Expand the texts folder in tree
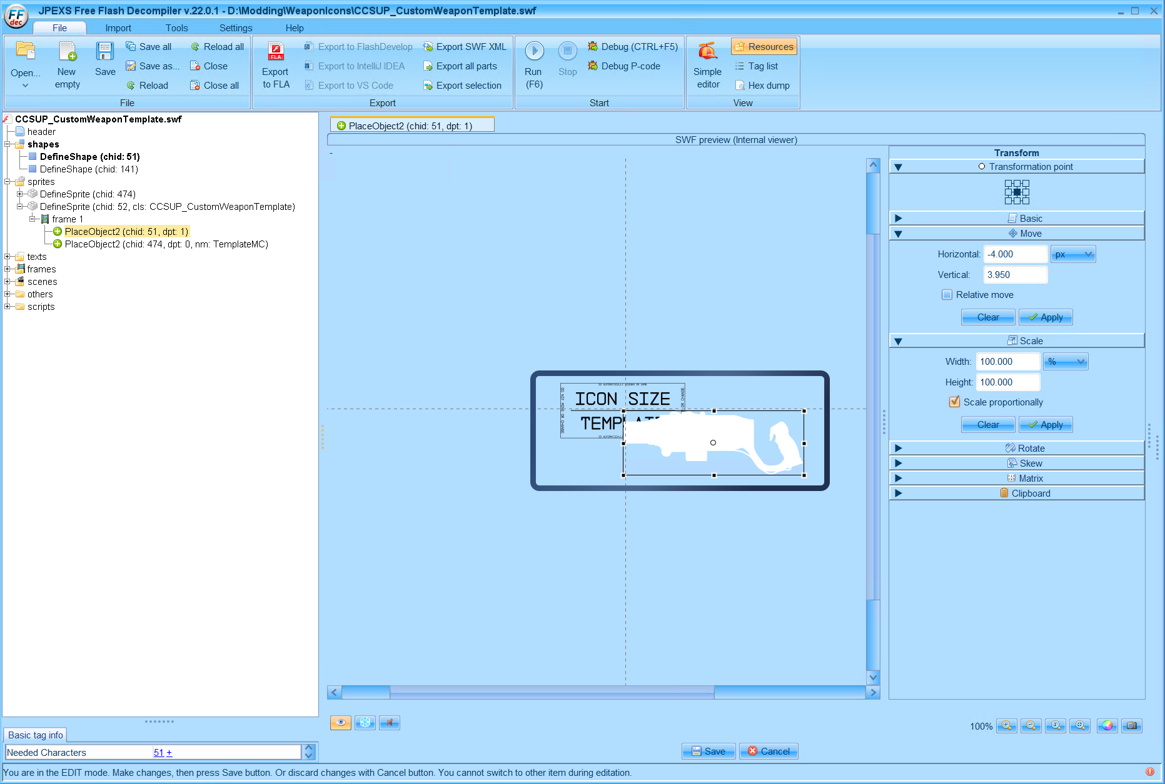This screenshot has width=1165, height=784. click(8, 257)
